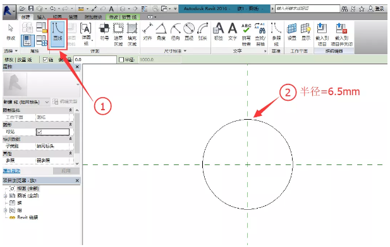390x247 pixels.
Task: Open the Select (选择) panel dropdown
Action: (x=11, y=51)
